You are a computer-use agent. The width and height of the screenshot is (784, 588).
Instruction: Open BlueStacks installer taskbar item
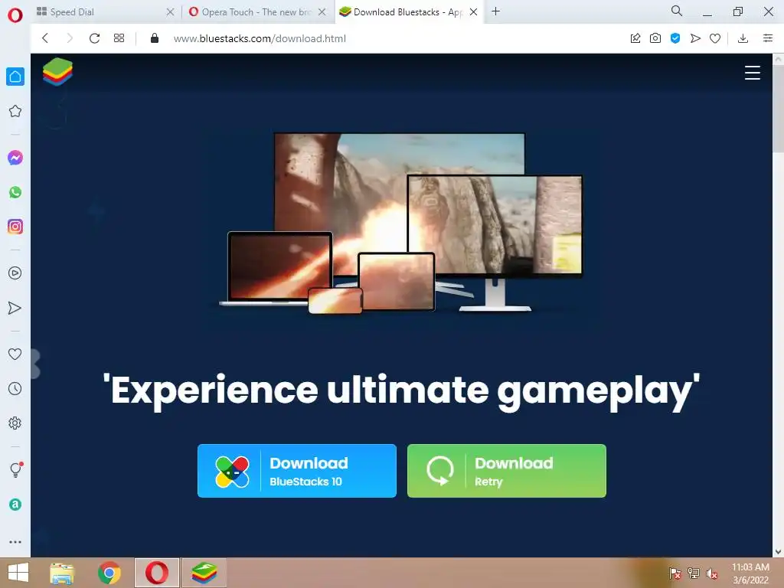(204, 573)
